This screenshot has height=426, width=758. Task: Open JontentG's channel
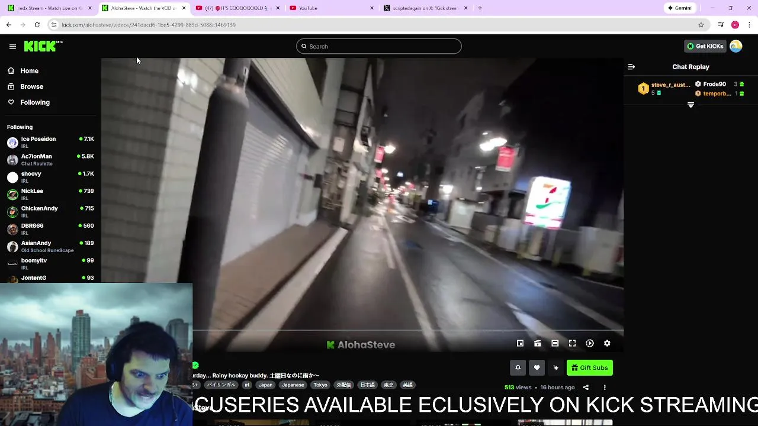(x=50, y=277)
